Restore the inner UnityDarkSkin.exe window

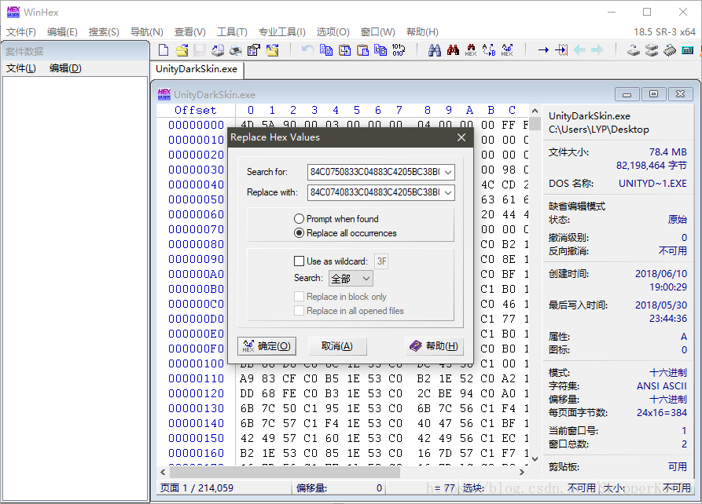653,94
